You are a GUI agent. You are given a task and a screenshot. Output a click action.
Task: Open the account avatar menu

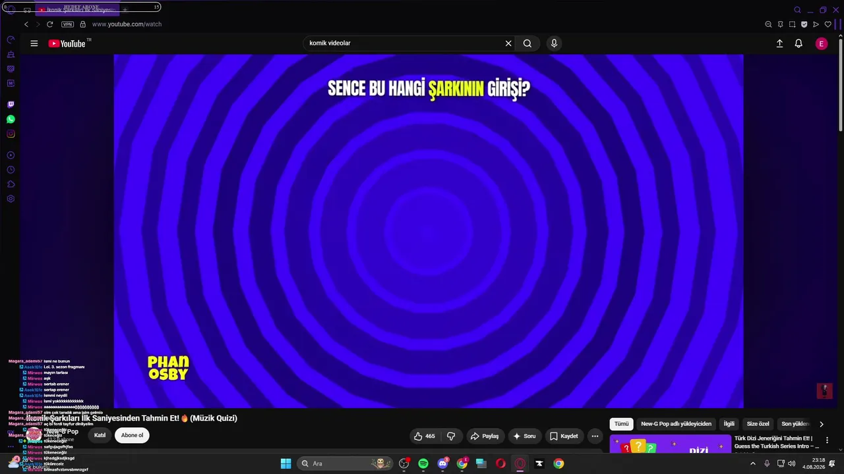822,43
